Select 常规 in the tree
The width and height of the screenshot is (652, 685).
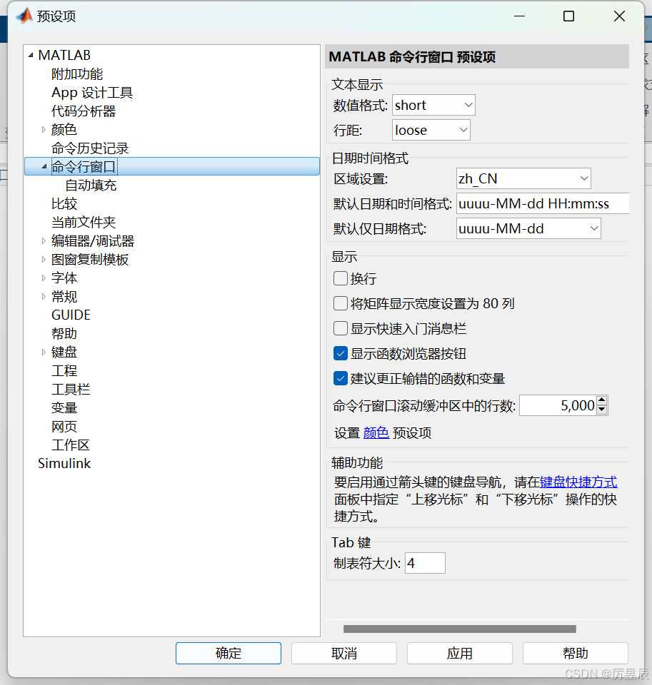64,297
